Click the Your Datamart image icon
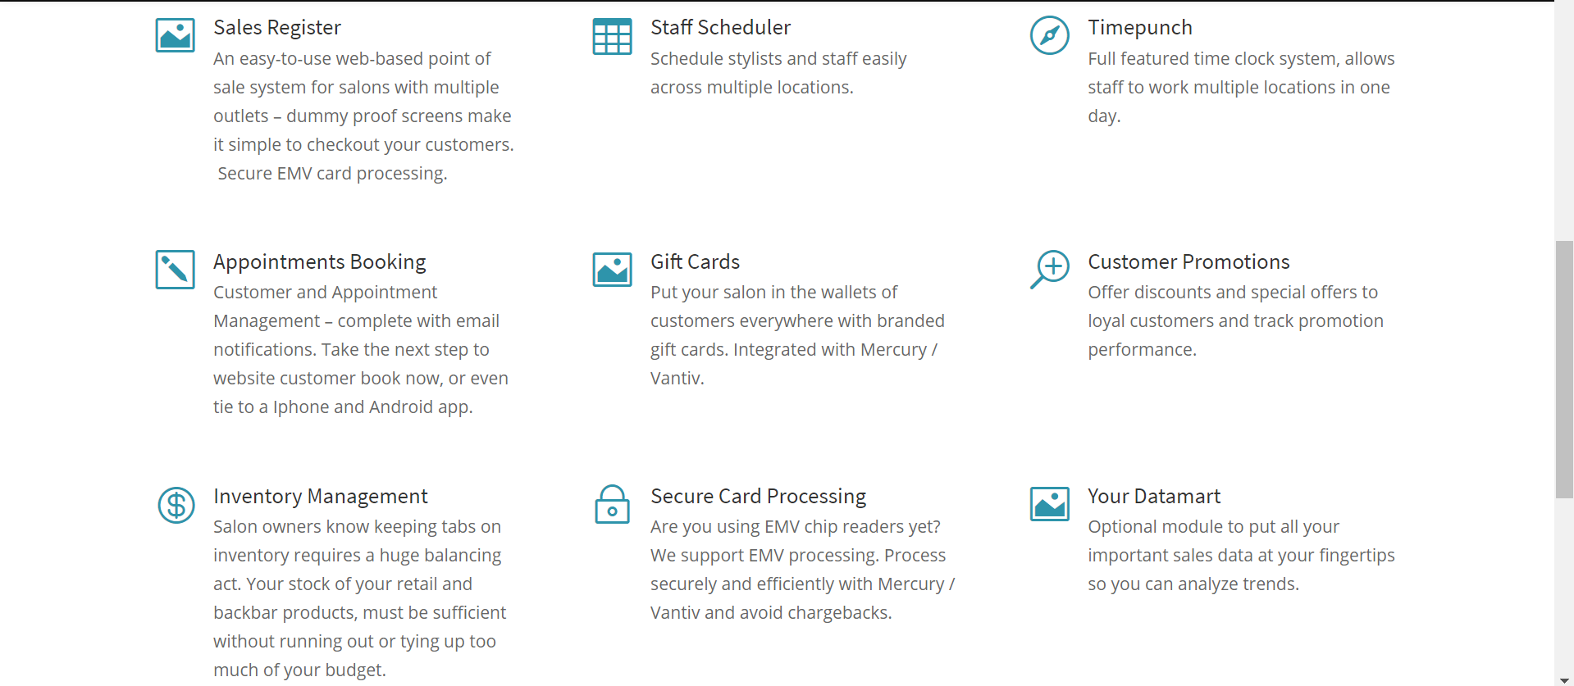The image size is (1574, 686). click(x=1049, y=504)
